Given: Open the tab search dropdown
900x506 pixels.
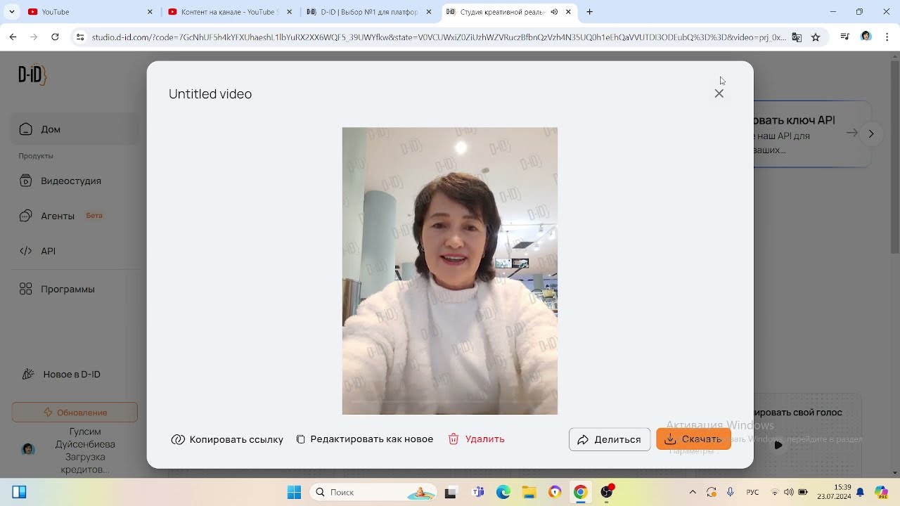Looking at the screenshot, I should [11, 12].
